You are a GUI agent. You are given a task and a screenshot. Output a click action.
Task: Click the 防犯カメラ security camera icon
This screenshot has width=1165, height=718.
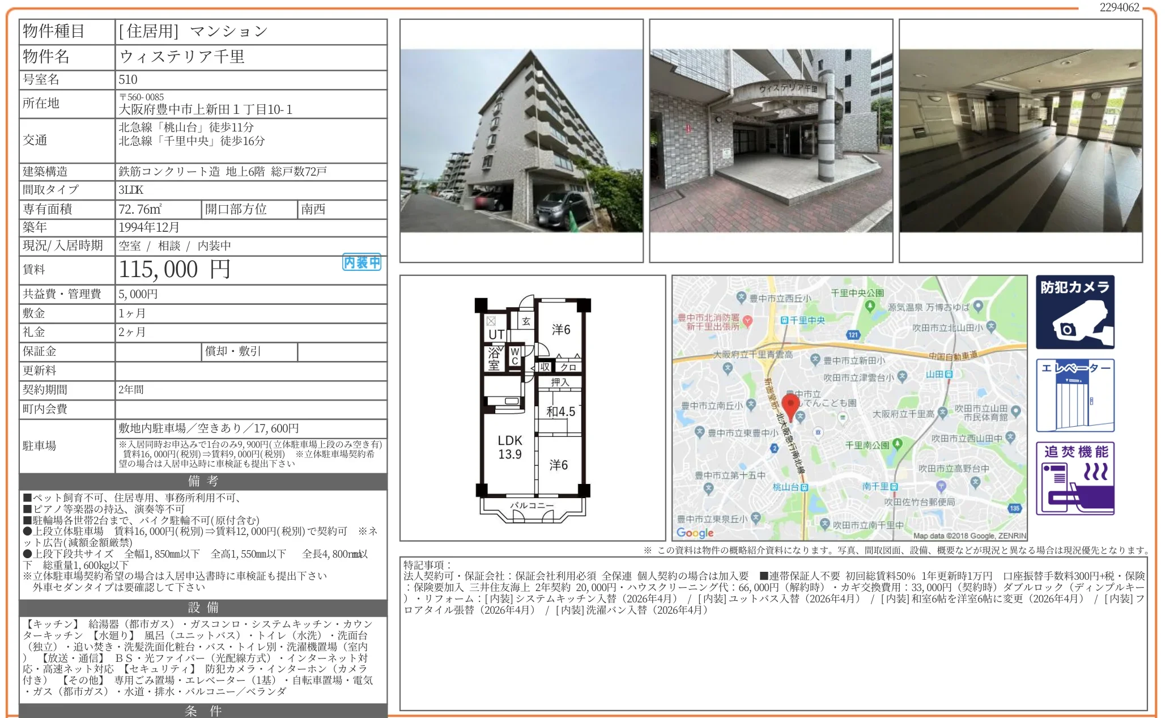pos(1075,312)
